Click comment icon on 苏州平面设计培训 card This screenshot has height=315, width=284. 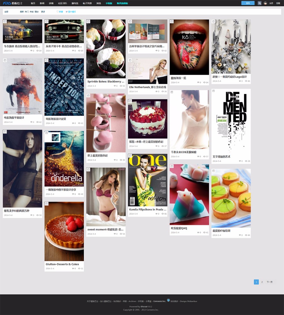coord(157,51)
